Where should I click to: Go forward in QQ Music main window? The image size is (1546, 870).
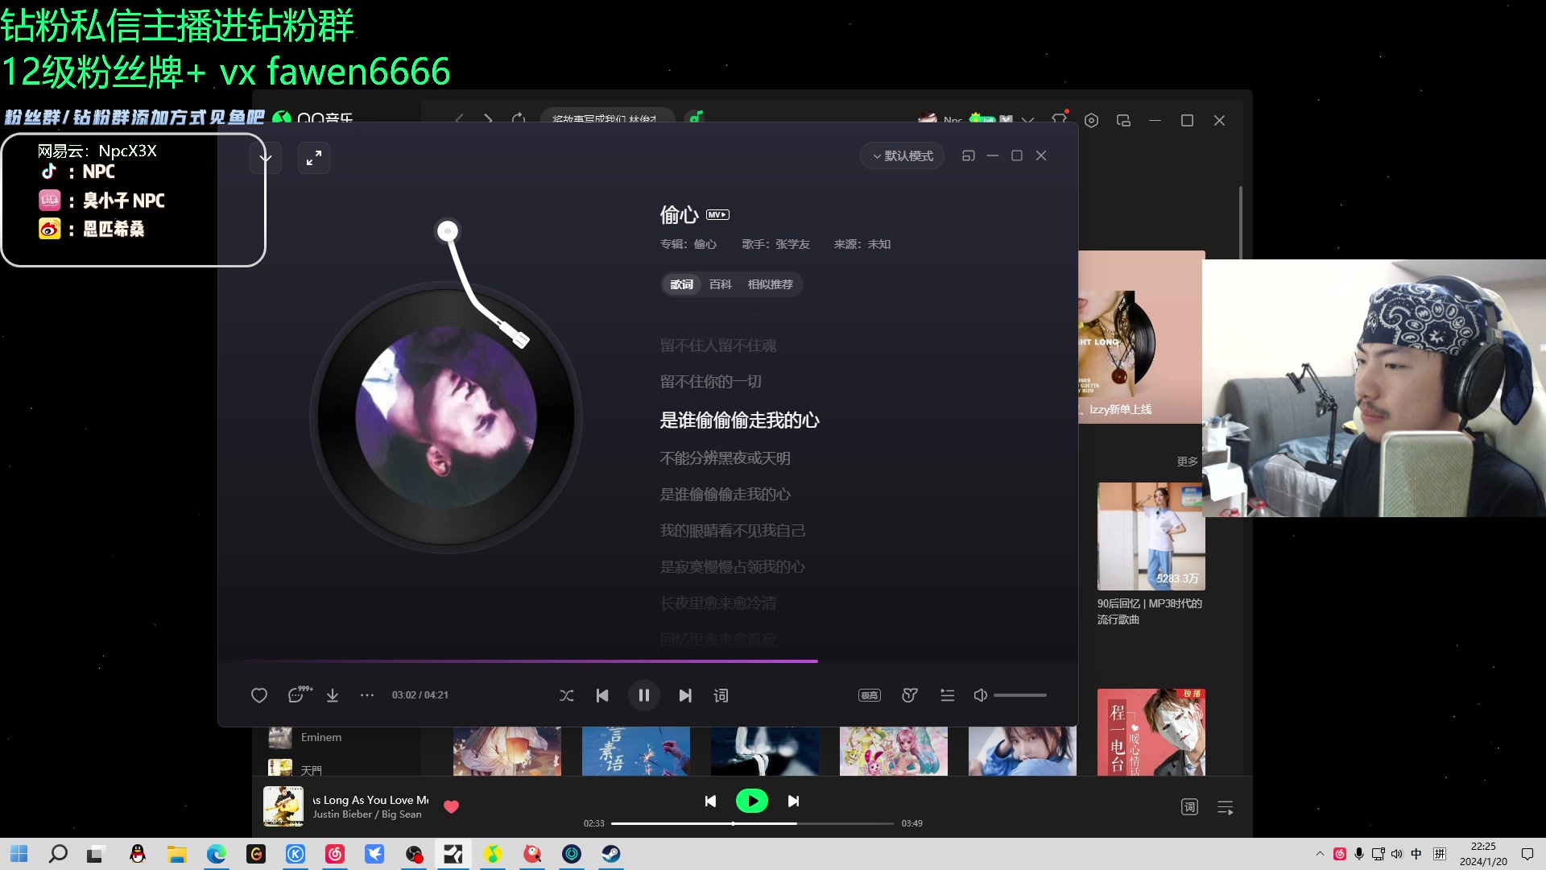coord(488,118)
